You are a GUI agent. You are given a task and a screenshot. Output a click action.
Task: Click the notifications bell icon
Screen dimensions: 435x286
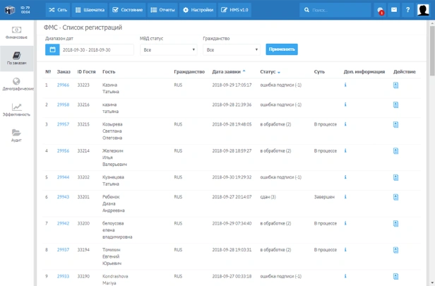[380, 10]
